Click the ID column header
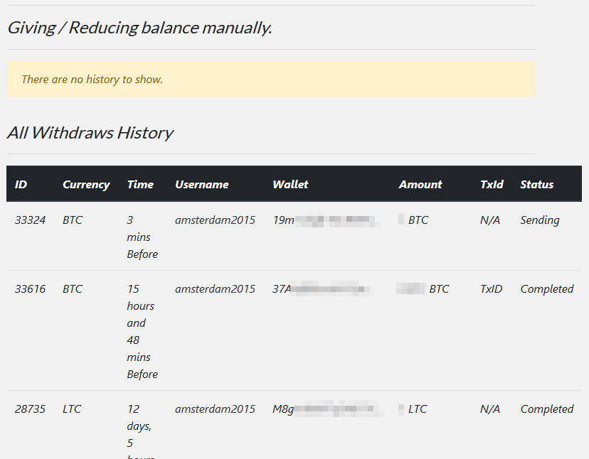Screen dimensions: 589x459 [21, 185]
